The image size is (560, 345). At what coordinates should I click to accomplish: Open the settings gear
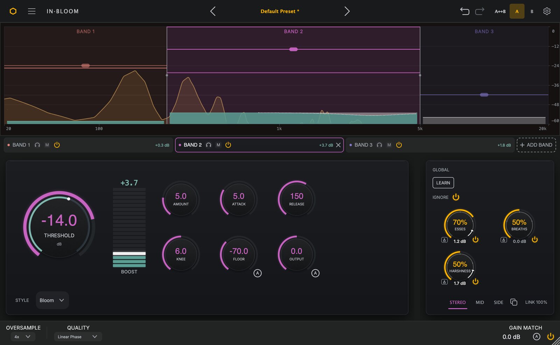pos(547,11)
